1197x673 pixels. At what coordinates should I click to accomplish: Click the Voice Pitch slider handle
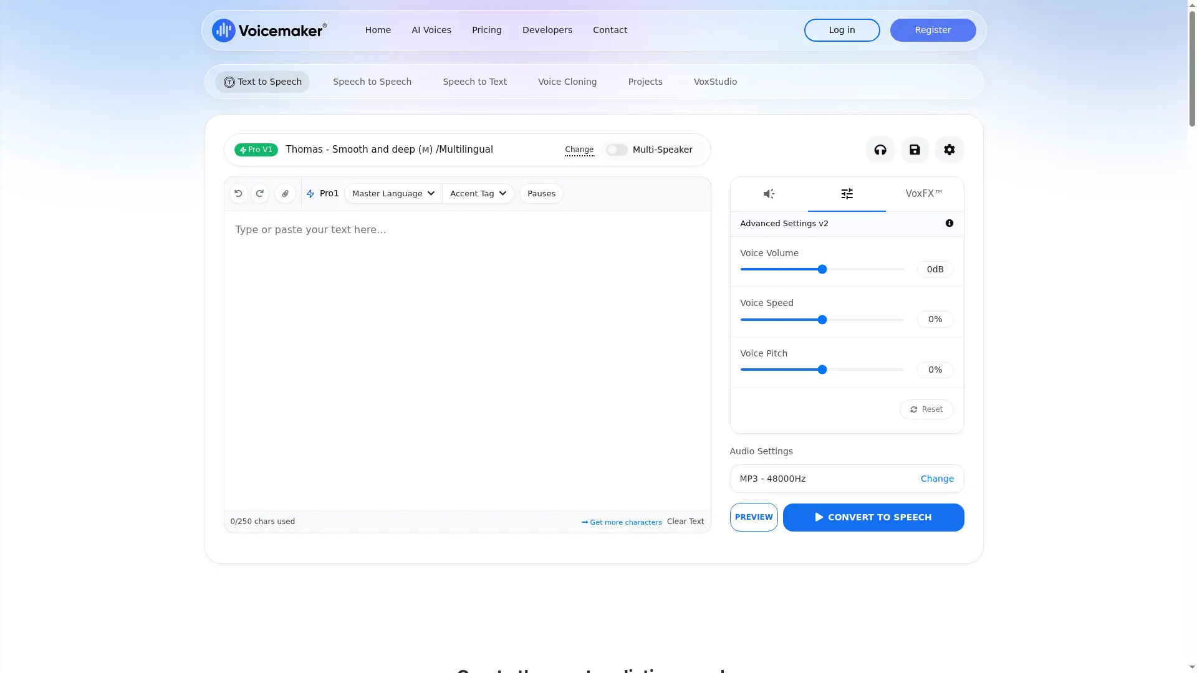coord(822,370)
